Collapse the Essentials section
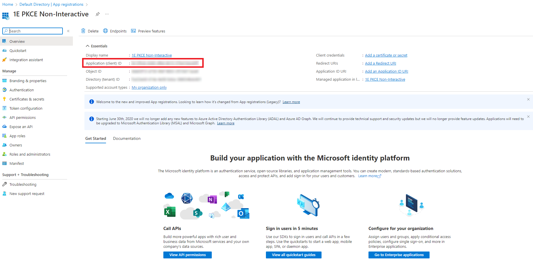Screen dimensions: 533x263 click(88, 46)
